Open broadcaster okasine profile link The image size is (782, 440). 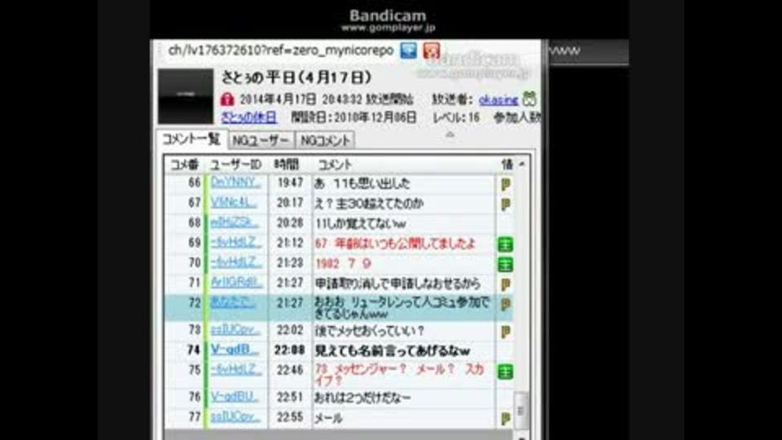[x=499, y=99]
